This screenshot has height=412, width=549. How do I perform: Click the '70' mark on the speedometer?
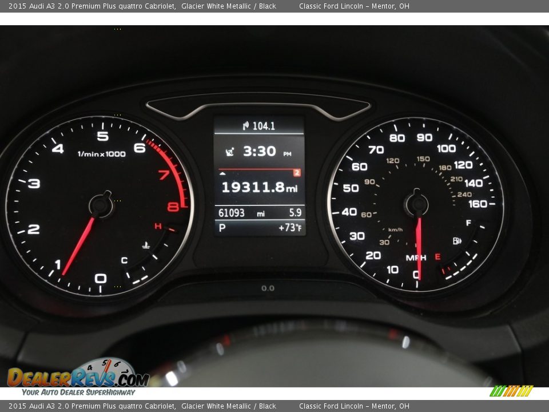coord(376,149)
